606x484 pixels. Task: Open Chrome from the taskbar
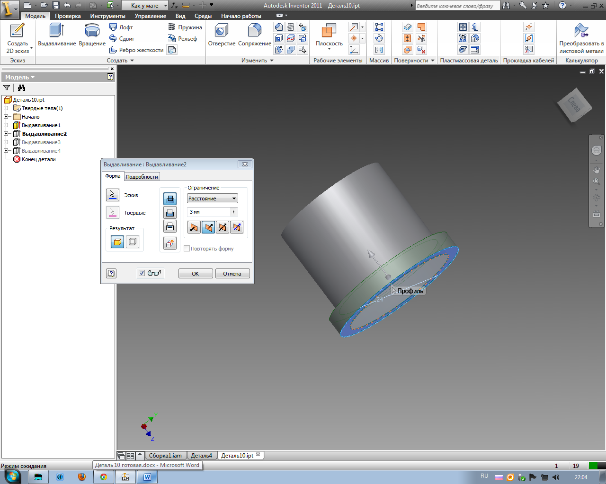(103, 477)
